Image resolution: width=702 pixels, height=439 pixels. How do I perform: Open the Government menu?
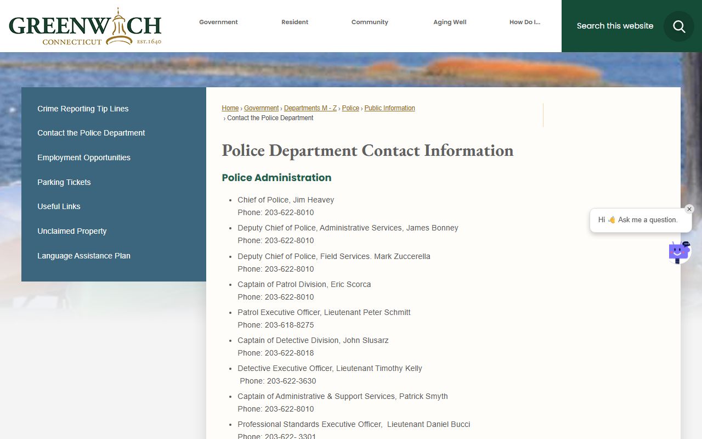coord(218,22)
